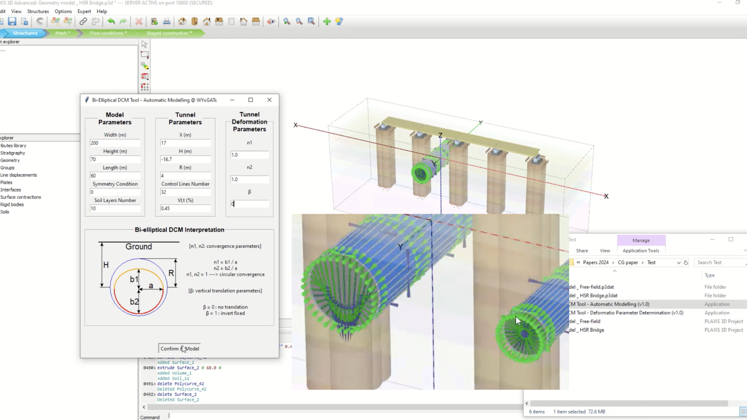
Task: Select the arrow selection tool in side toolbar
Action: tap(145, 44)
